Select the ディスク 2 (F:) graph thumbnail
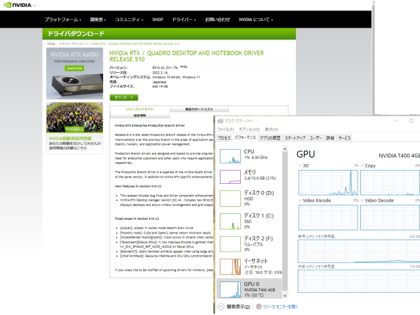420x315 pixels. click(230, 243)
